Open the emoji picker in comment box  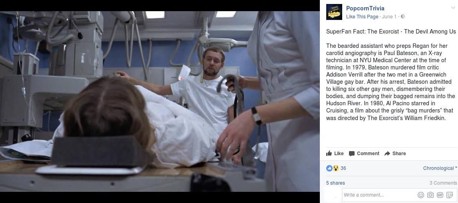click(420, 195)
